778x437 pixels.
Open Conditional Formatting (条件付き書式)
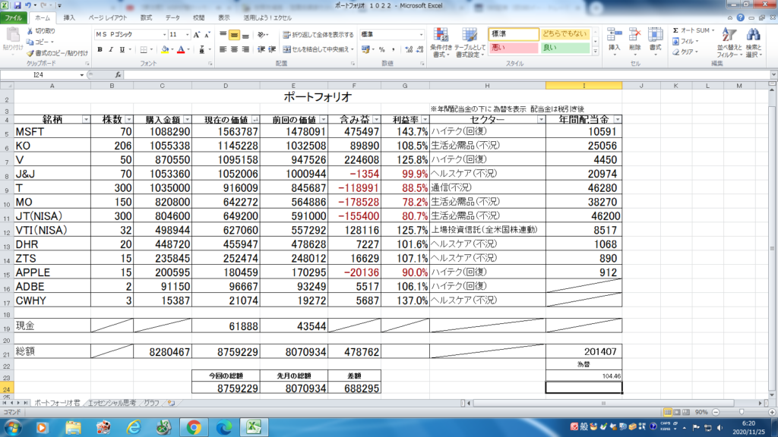click(x=441, y=42)
